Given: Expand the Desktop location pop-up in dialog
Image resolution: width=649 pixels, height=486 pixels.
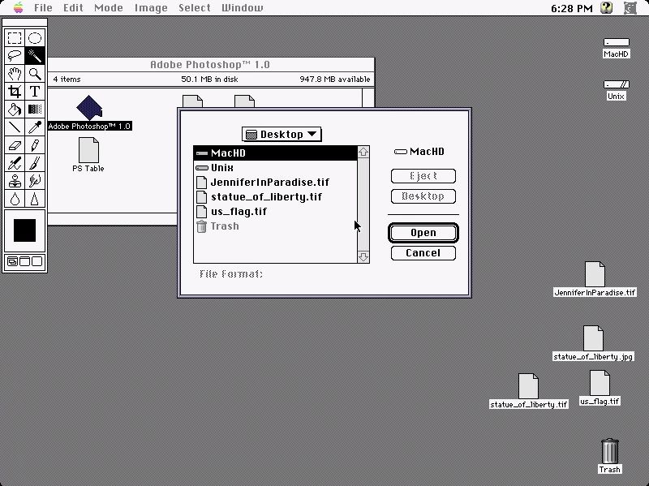Looking at the screenshot, I should (x=282, y=134).
